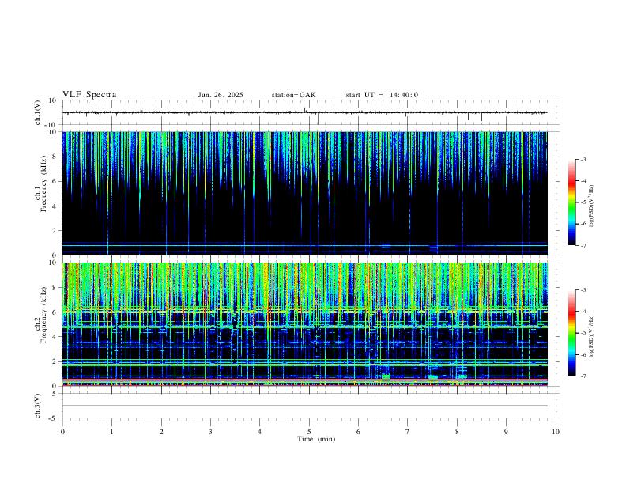The height and width of the screenshot is (484, 626).
Task: Click the "-5" tick on the upper colorbar
Action: click(x=583, y=202)
